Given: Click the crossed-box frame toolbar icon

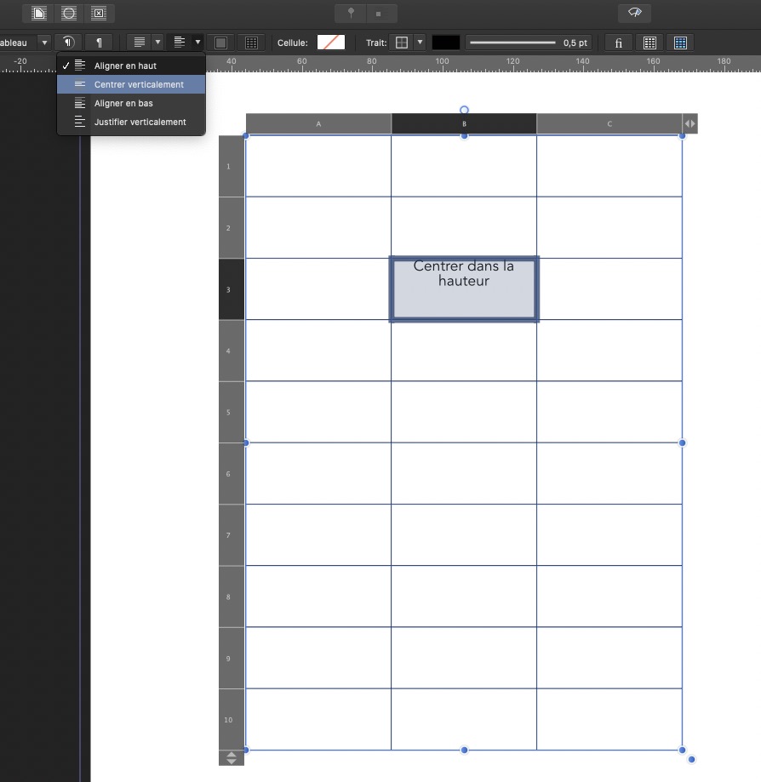Looking at the screenshot, I should pos(99,13).
